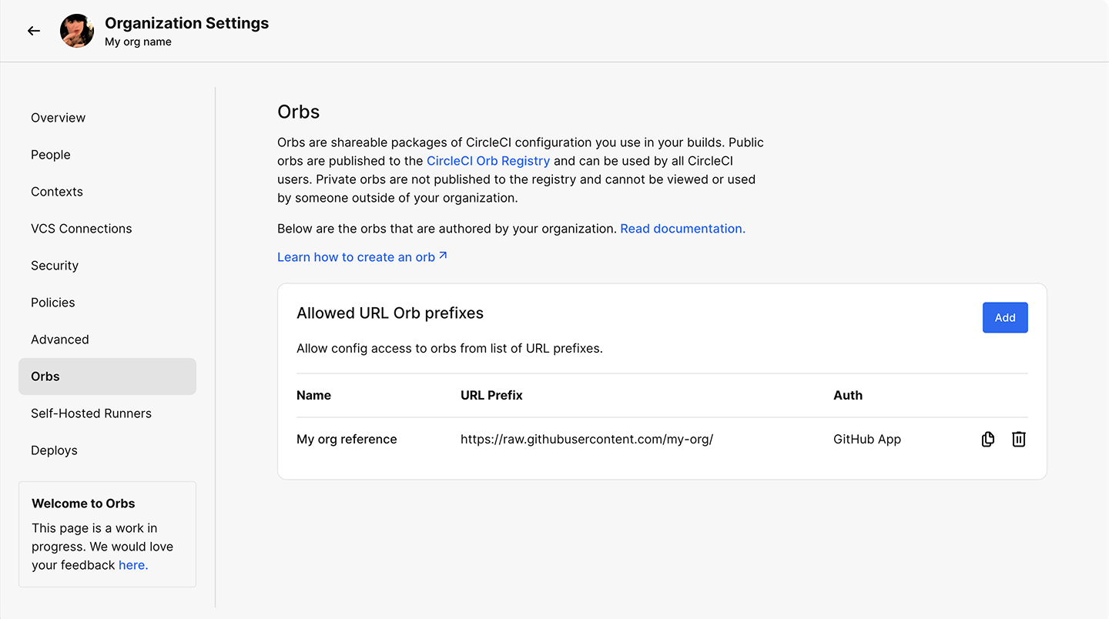Open Learn how to create an orb

[x=362, y=257]
